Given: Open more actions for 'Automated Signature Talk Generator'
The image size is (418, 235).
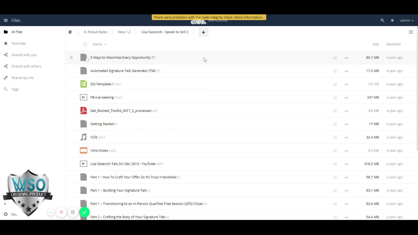Looking at the screenshot, I should tap(346, 71).
